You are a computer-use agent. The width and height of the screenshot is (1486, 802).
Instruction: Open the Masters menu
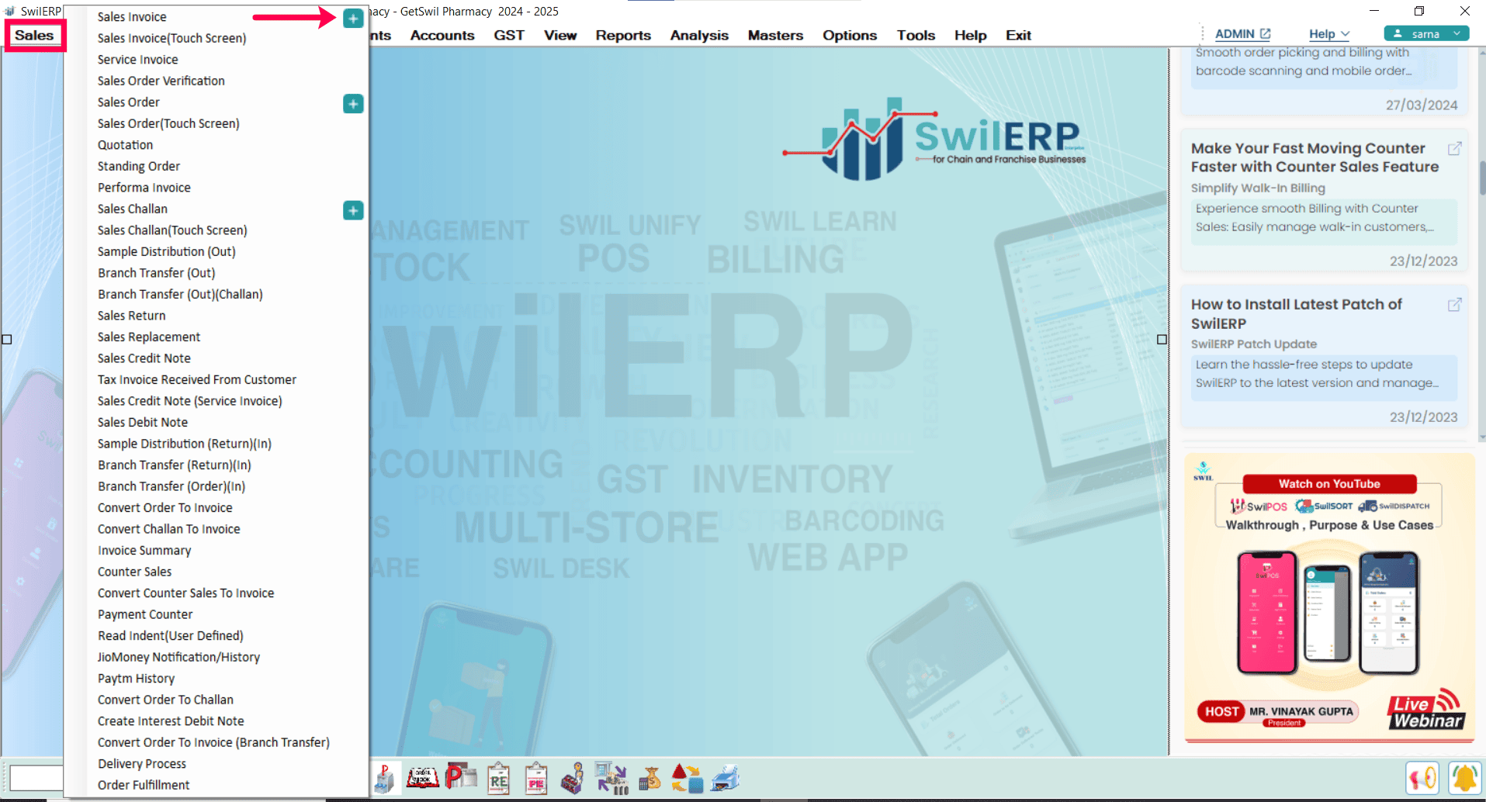(775, 36)
